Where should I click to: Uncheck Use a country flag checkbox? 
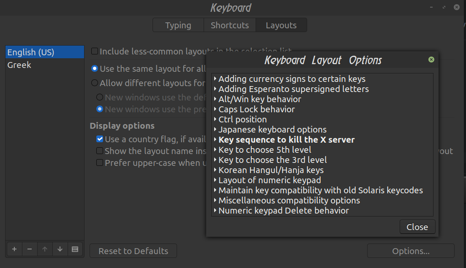[x=100, y=139]
